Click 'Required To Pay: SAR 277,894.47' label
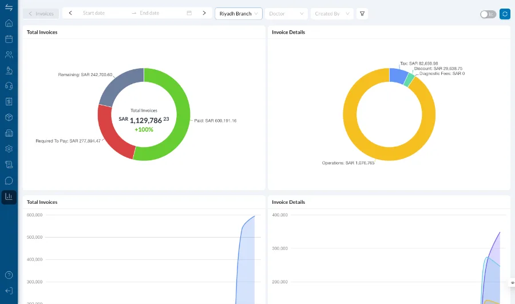 click(68, 141)
